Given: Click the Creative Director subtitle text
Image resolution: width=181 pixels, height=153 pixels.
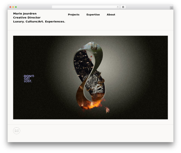Looking at the screenshot, I should point(27,17).
